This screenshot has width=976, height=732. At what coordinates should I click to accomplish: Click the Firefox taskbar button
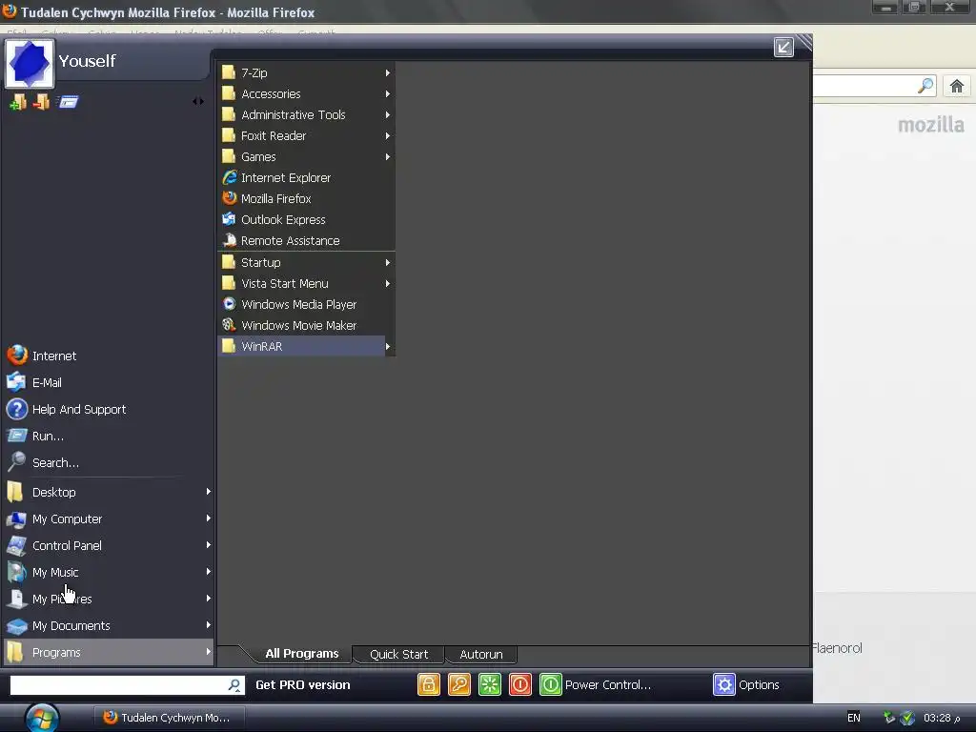pyautogui.click(x=168, y=718)
